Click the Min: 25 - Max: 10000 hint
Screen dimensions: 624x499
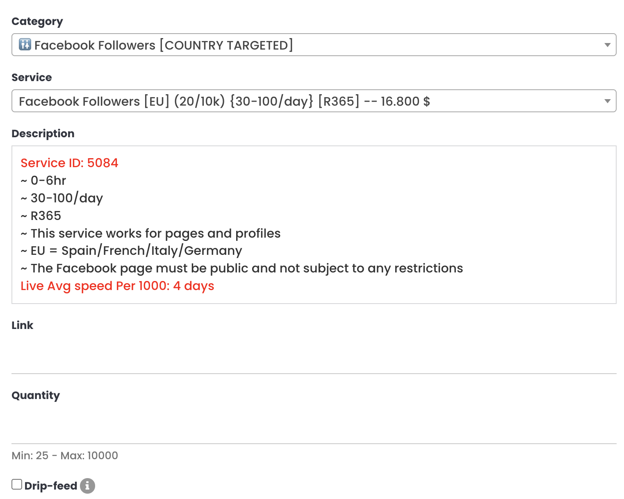(65, 456)
